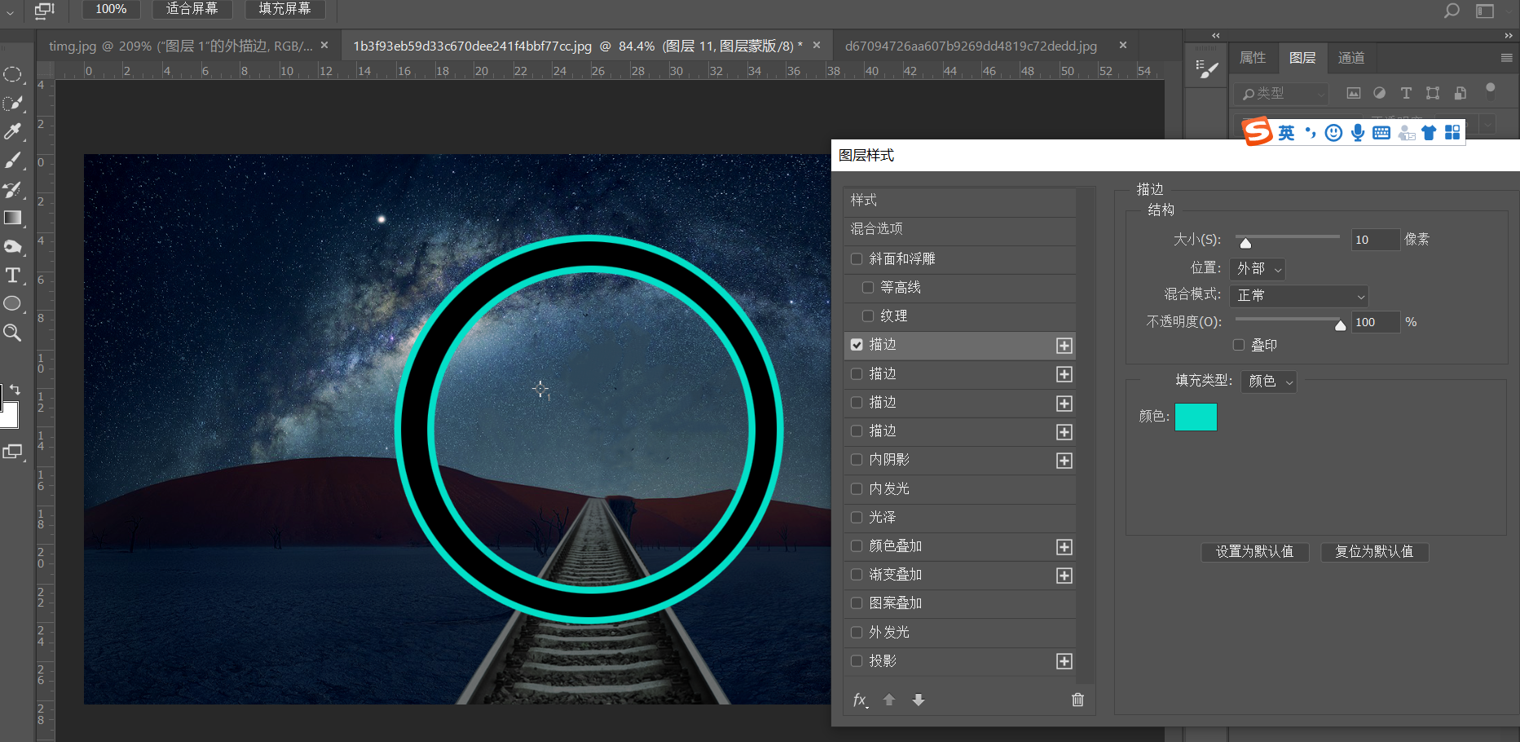Screen dimensions: 1520x742
Task: Select the Quick Selection tool
Action: [12, 104]
